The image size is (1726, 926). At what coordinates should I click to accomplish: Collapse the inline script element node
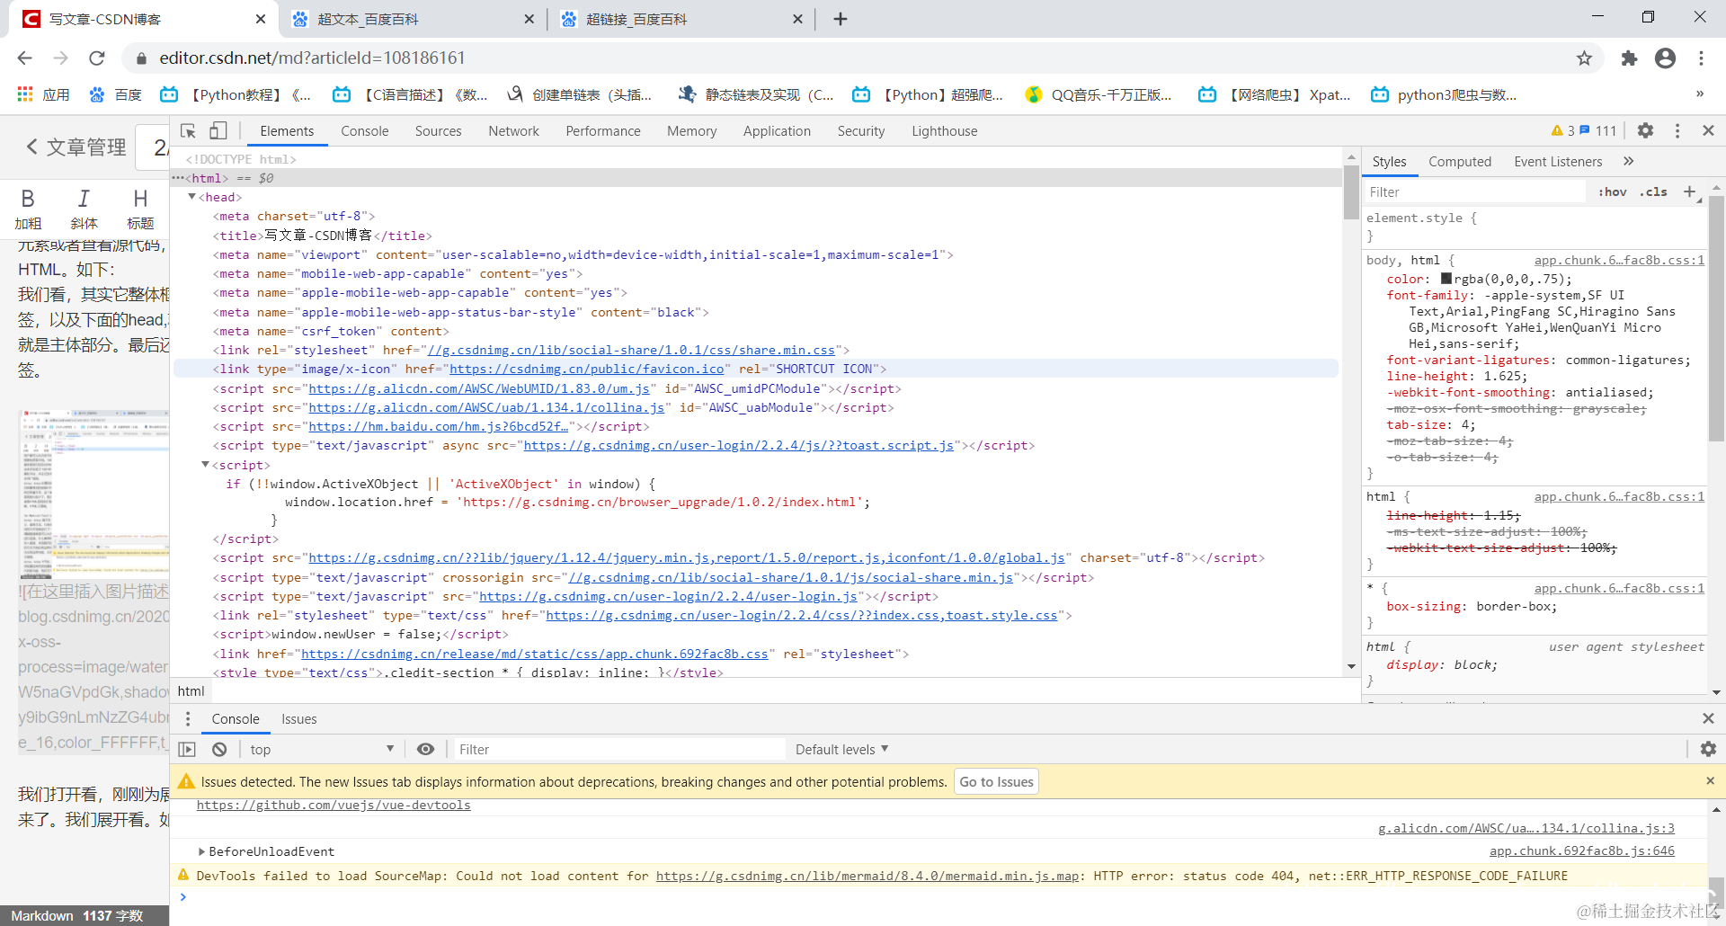pyautogui.click(x=205, y=465)
